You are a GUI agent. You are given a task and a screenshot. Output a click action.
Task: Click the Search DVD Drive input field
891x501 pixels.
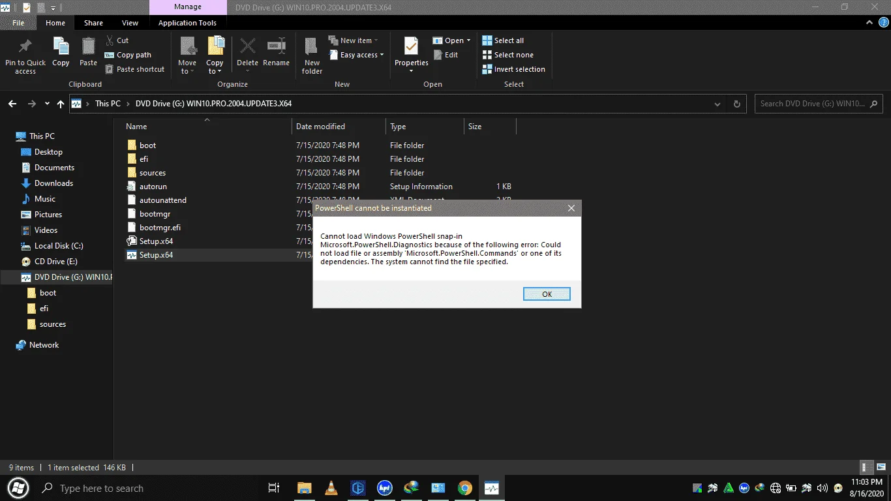click(x=819, y=104)
